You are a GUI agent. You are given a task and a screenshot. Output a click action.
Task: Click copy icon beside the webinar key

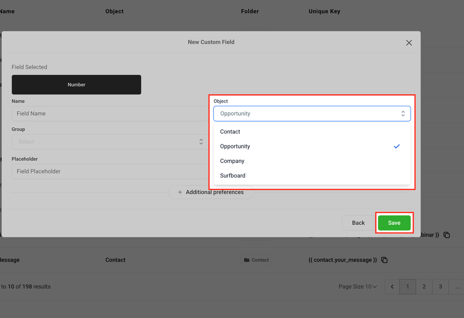446,235
